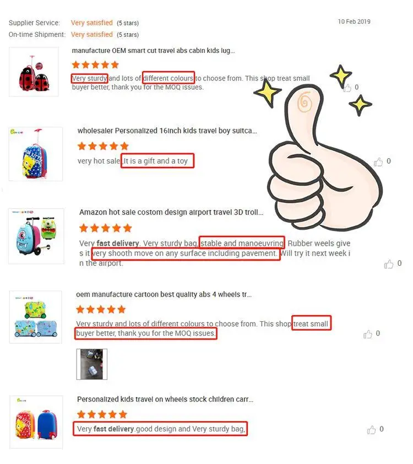This screenshot has height=464, width=413.
Task: Open the ladybug kids luggage product image
Action: (x=34, y=72)
